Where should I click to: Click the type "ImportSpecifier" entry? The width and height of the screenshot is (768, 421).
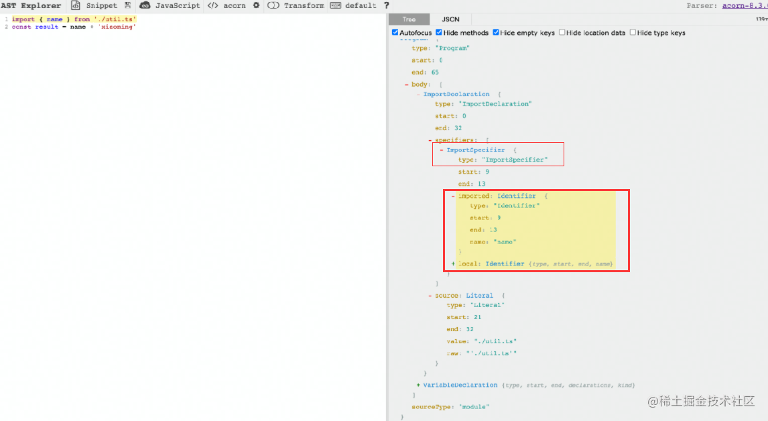tap(503, 160)
